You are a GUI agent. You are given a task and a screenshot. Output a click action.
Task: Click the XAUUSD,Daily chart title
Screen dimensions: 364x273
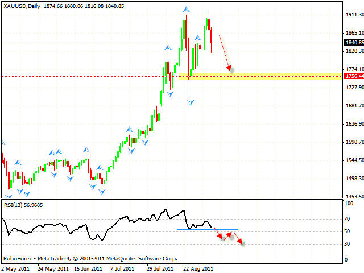23,6
